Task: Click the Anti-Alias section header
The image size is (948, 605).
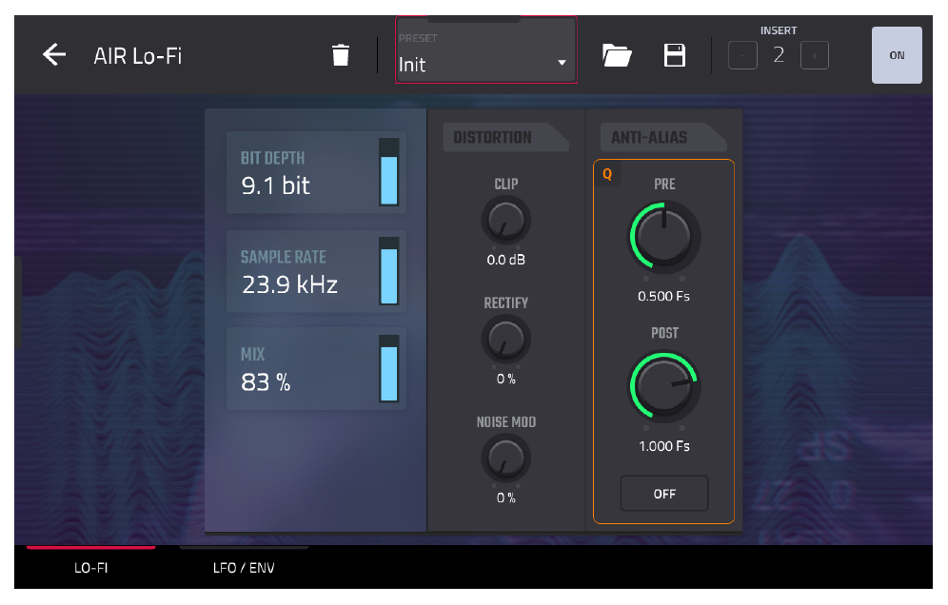Action: click(663, 137)
